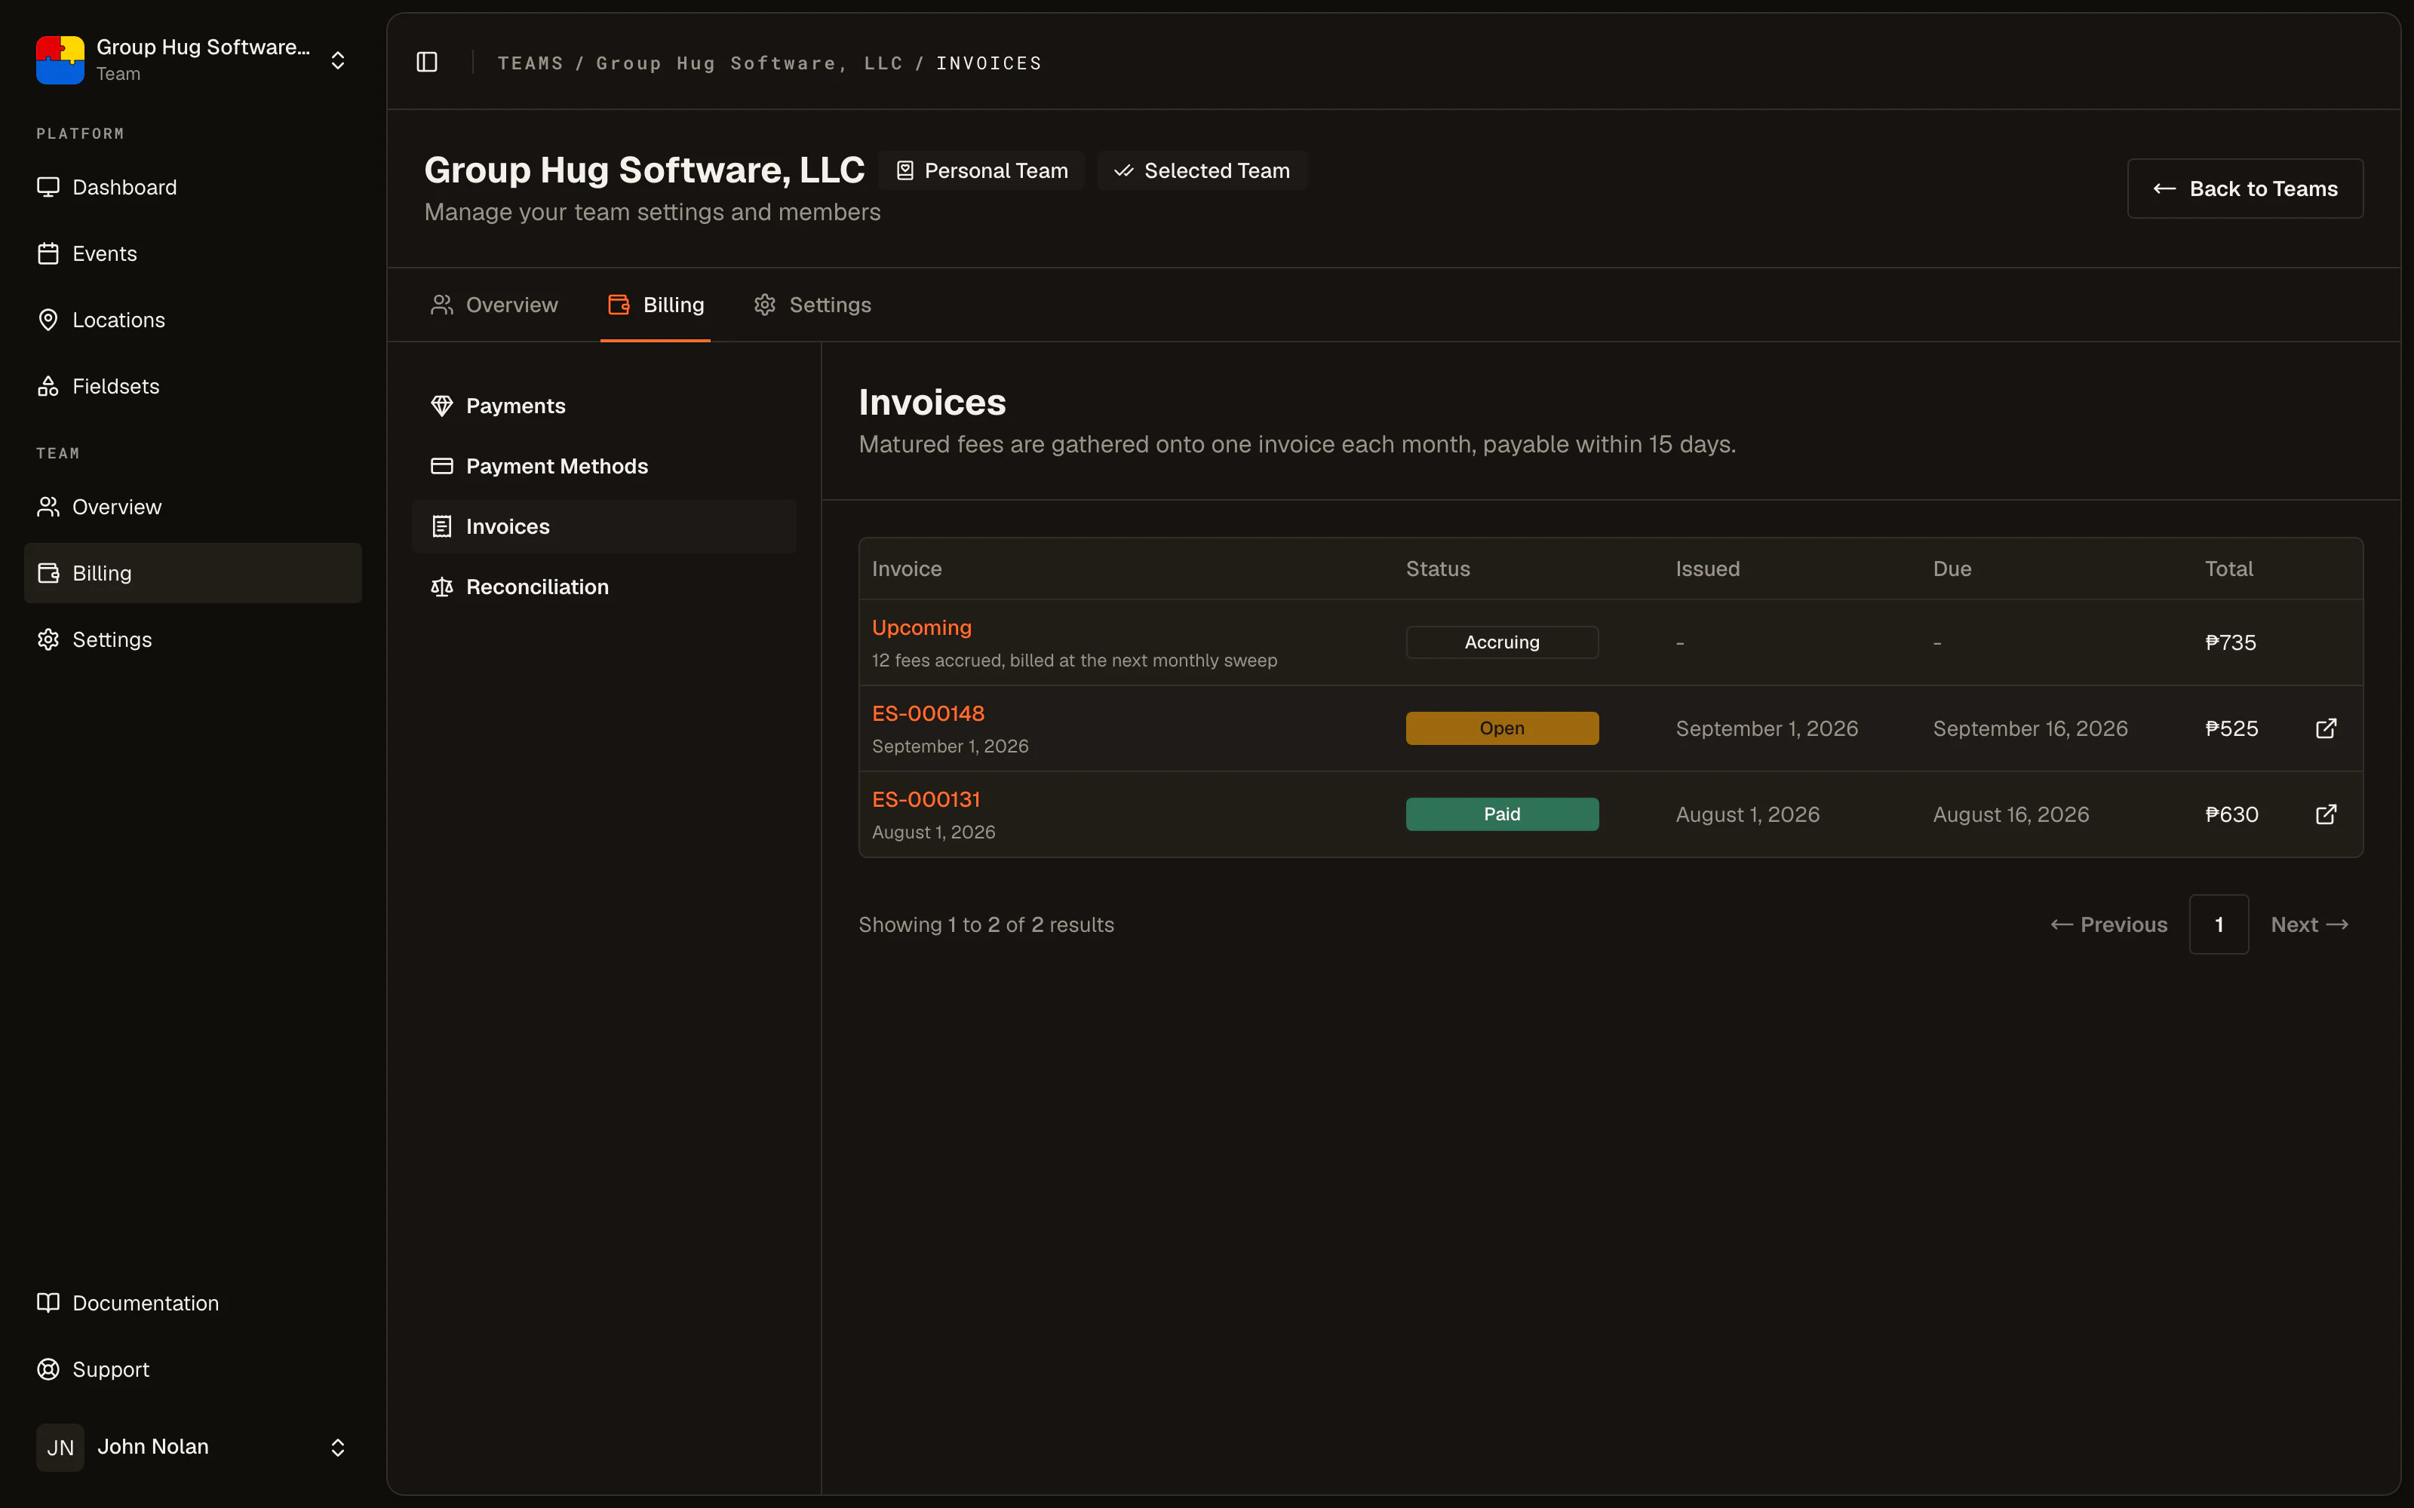Image resolution: width=2414 pixels, height=1508 pixels.
Task: Go to Next page of results
Action: [2309, 924]
